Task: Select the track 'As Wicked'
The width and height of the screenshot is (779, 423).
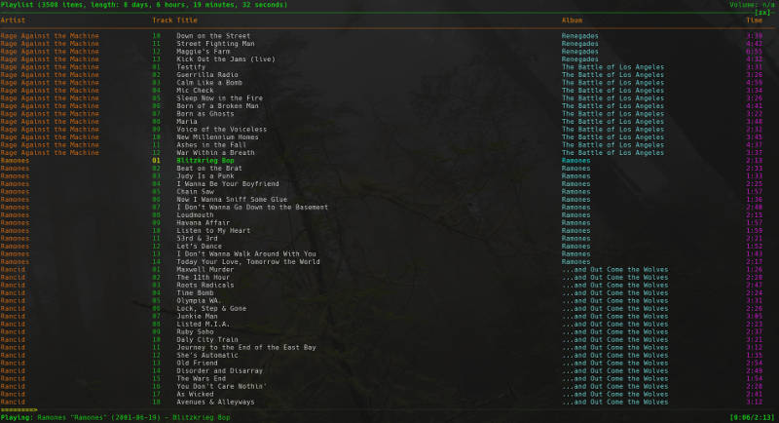Action: point(195,394)
